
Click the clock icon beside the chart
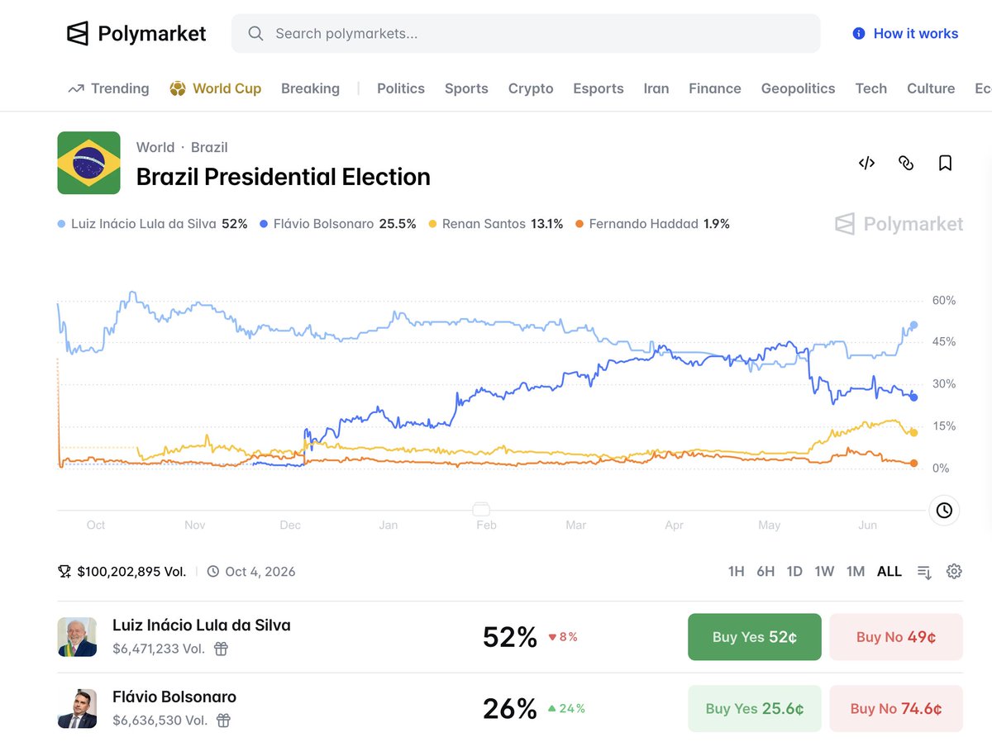click(944, 511)
